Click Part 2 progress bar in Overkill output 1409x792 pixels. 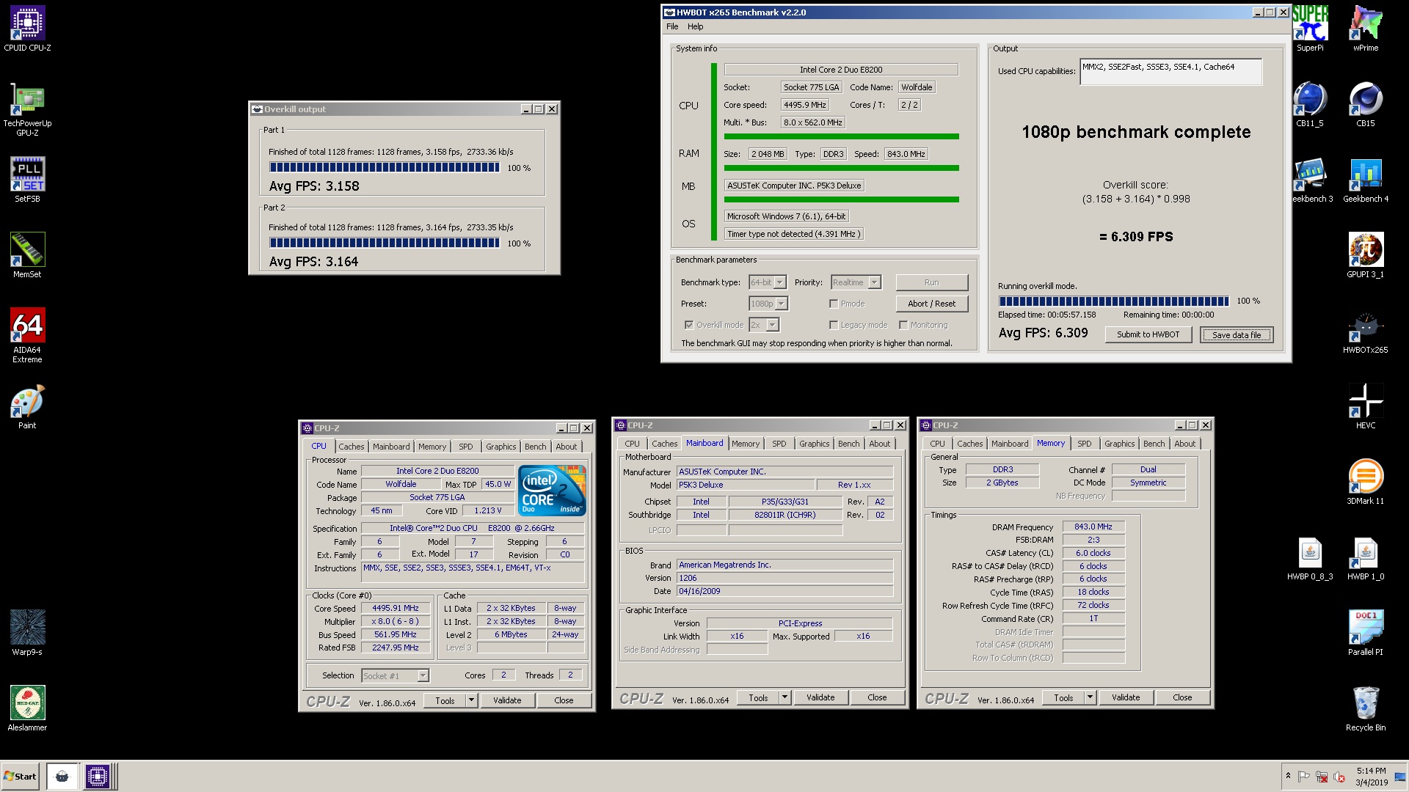(x=385, y=243)
